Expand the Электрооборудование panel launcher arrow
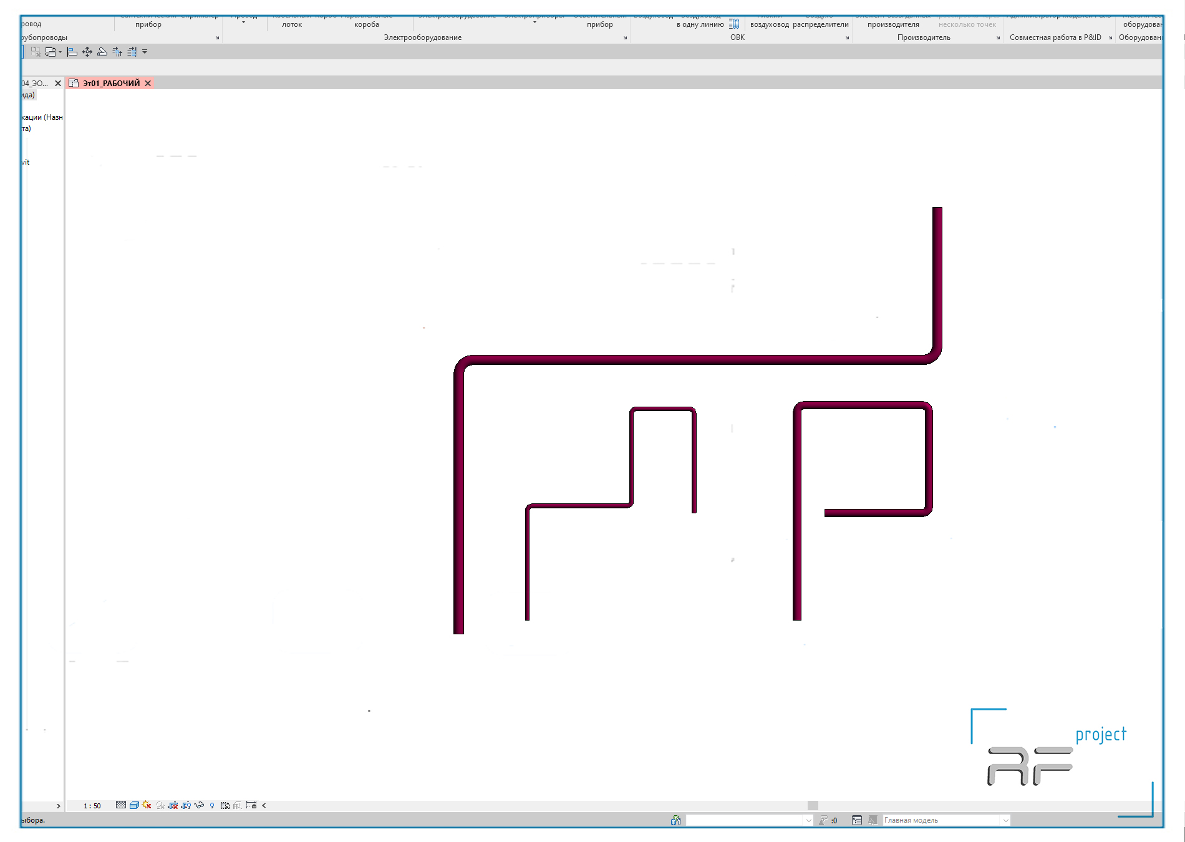 pyautogui.click(x=625, y=38)
